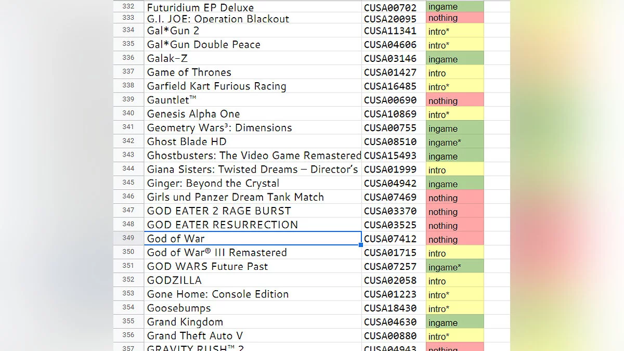
Task: Select the Genesis Alpha One cell
Action: click(253, 114)
